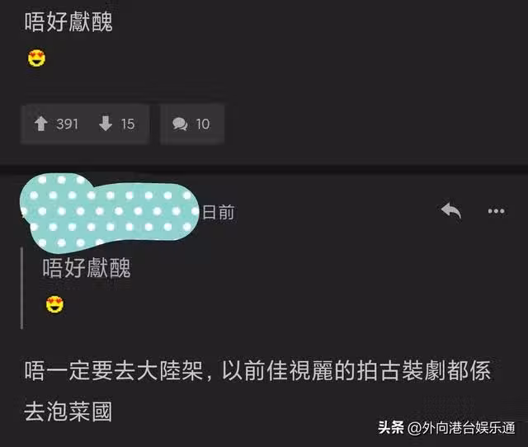Open replies via the speech bubbles icon
The image size is (528, 447).
tap(180, 124)
